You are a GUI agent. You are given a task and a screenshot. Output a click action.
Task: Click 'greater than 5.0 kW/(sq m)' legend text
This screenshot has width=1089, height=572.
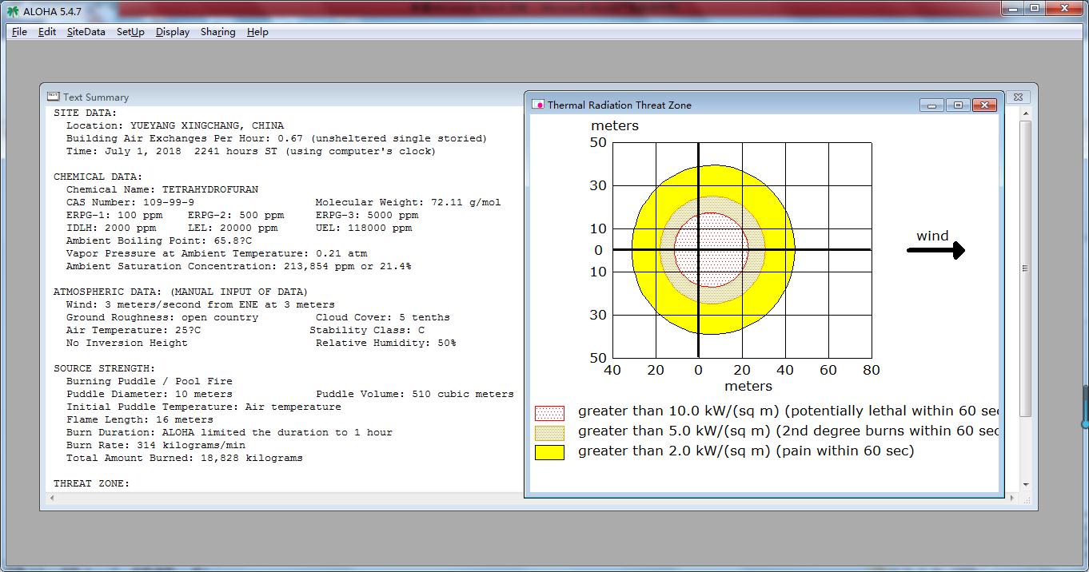(788, 431)
